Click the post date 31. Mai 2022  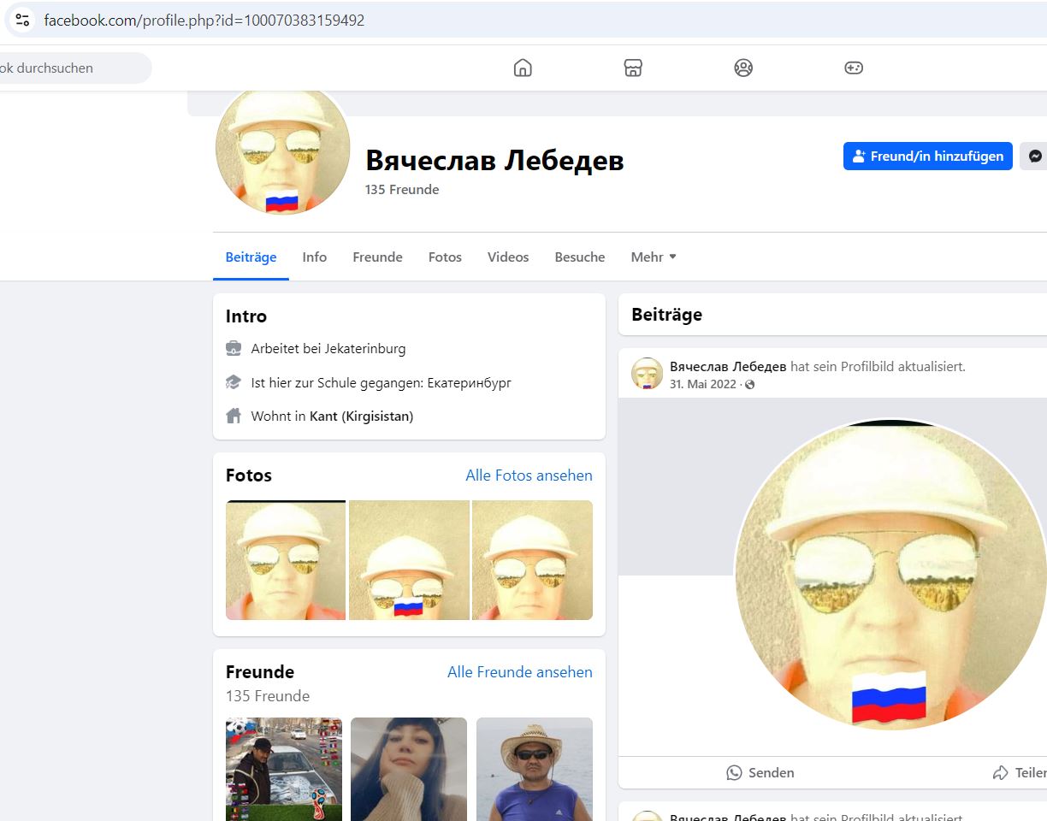click(x=703, y=384)
